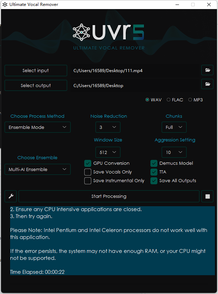Viewport: 218px width, 294px height.
Task: Click the output path C:/Users/16589/Desktop
Action: tap(99, 86)
